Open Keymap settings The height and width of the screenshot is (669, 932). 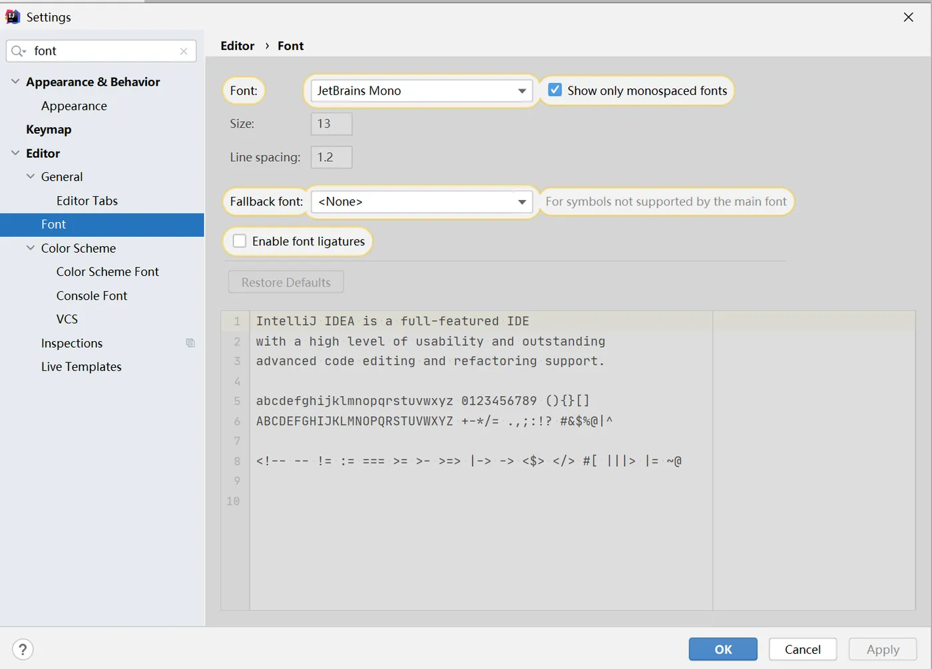pyautogui.click(x=49, y=130)
